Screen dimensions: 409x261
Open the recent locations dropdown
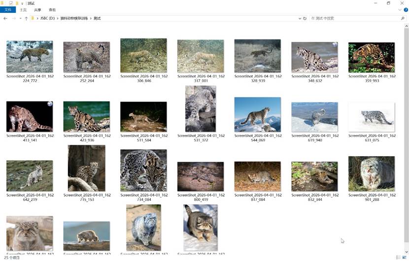(x=20, y=18)
